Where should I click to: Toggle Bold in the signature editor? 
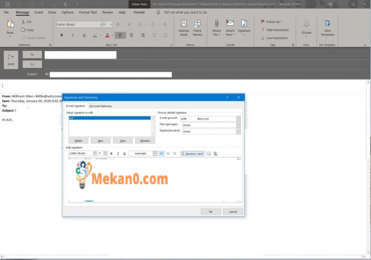(x=111, y=153)
